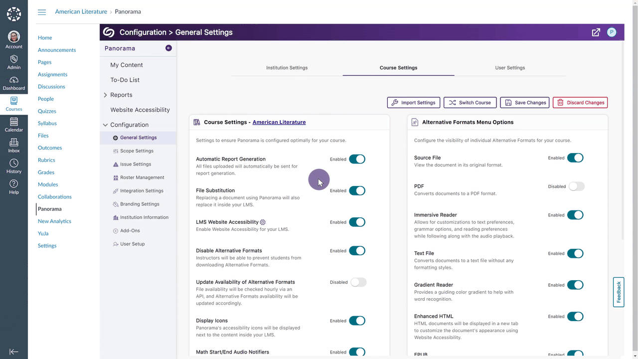Expand the Reports section chevron
638x359 pixels.
[105, 95]
